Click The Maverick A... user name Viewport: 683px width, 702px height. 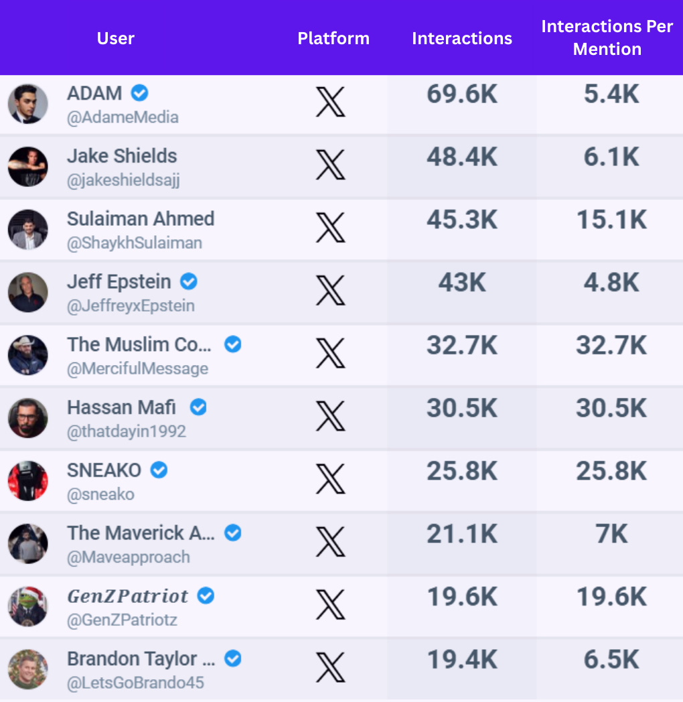pos(141,533)
